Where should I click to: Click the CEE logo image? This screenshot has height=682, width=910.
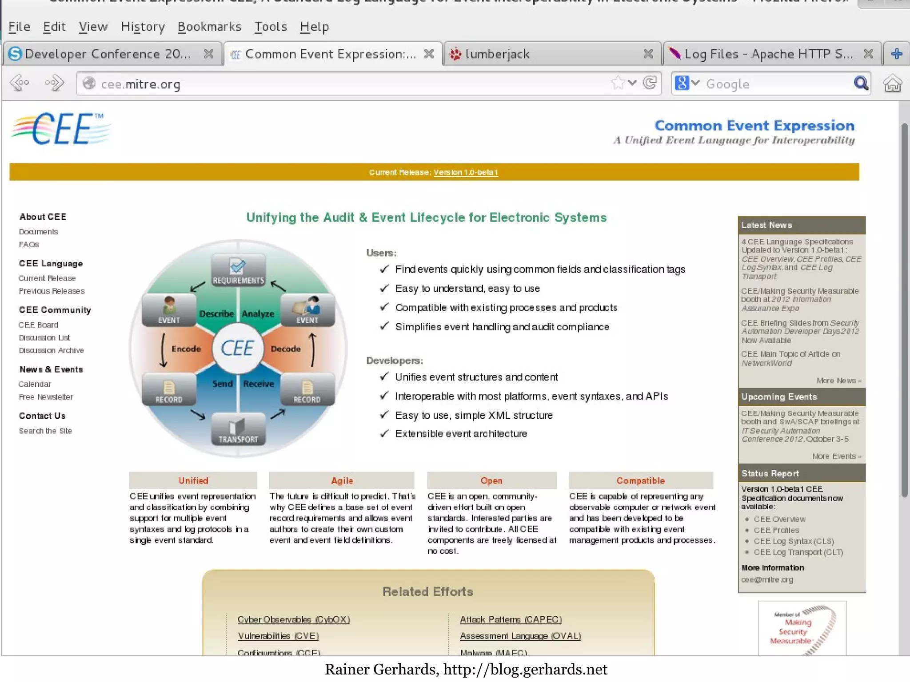coord(61,129)
